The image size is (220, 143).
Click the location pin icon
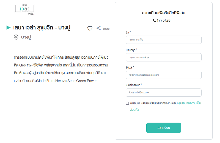[16, 37]
